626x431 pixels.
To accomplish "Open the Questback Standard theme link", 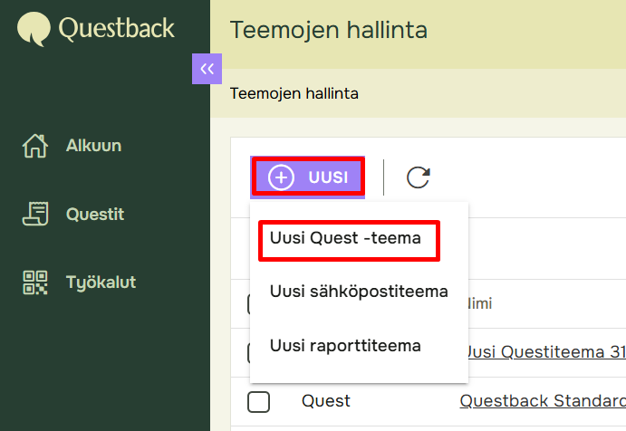I will click(542, 401).
